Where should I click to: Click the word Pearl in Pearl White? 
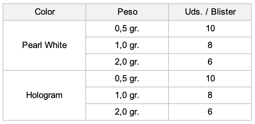click(x=32, y=45)
